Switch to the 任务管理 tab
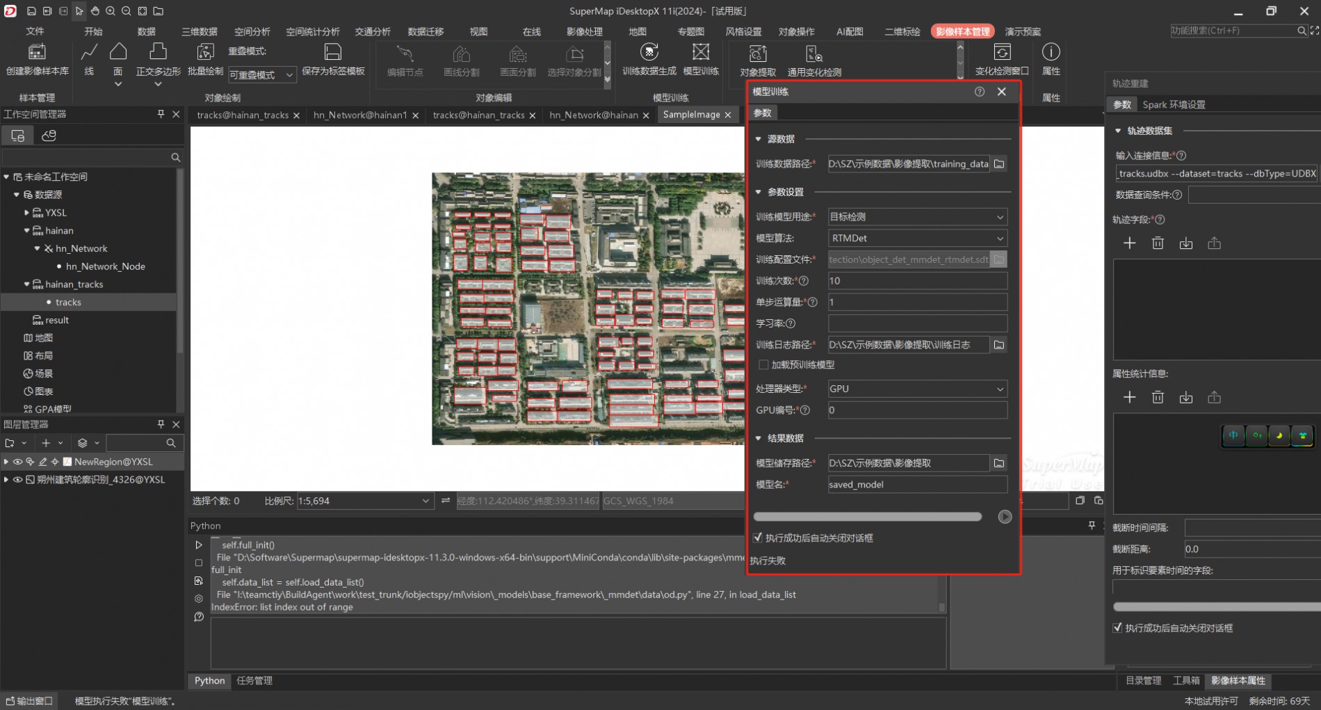 pyautogui.click(x=254, y=681)
